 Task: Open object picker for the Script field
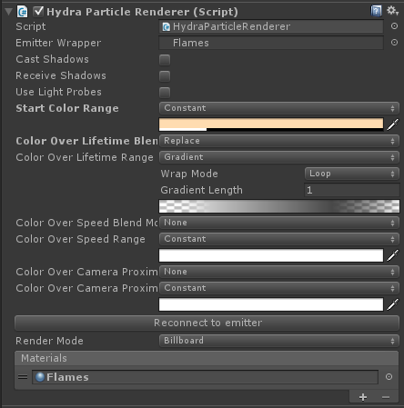tap(394, 26)
